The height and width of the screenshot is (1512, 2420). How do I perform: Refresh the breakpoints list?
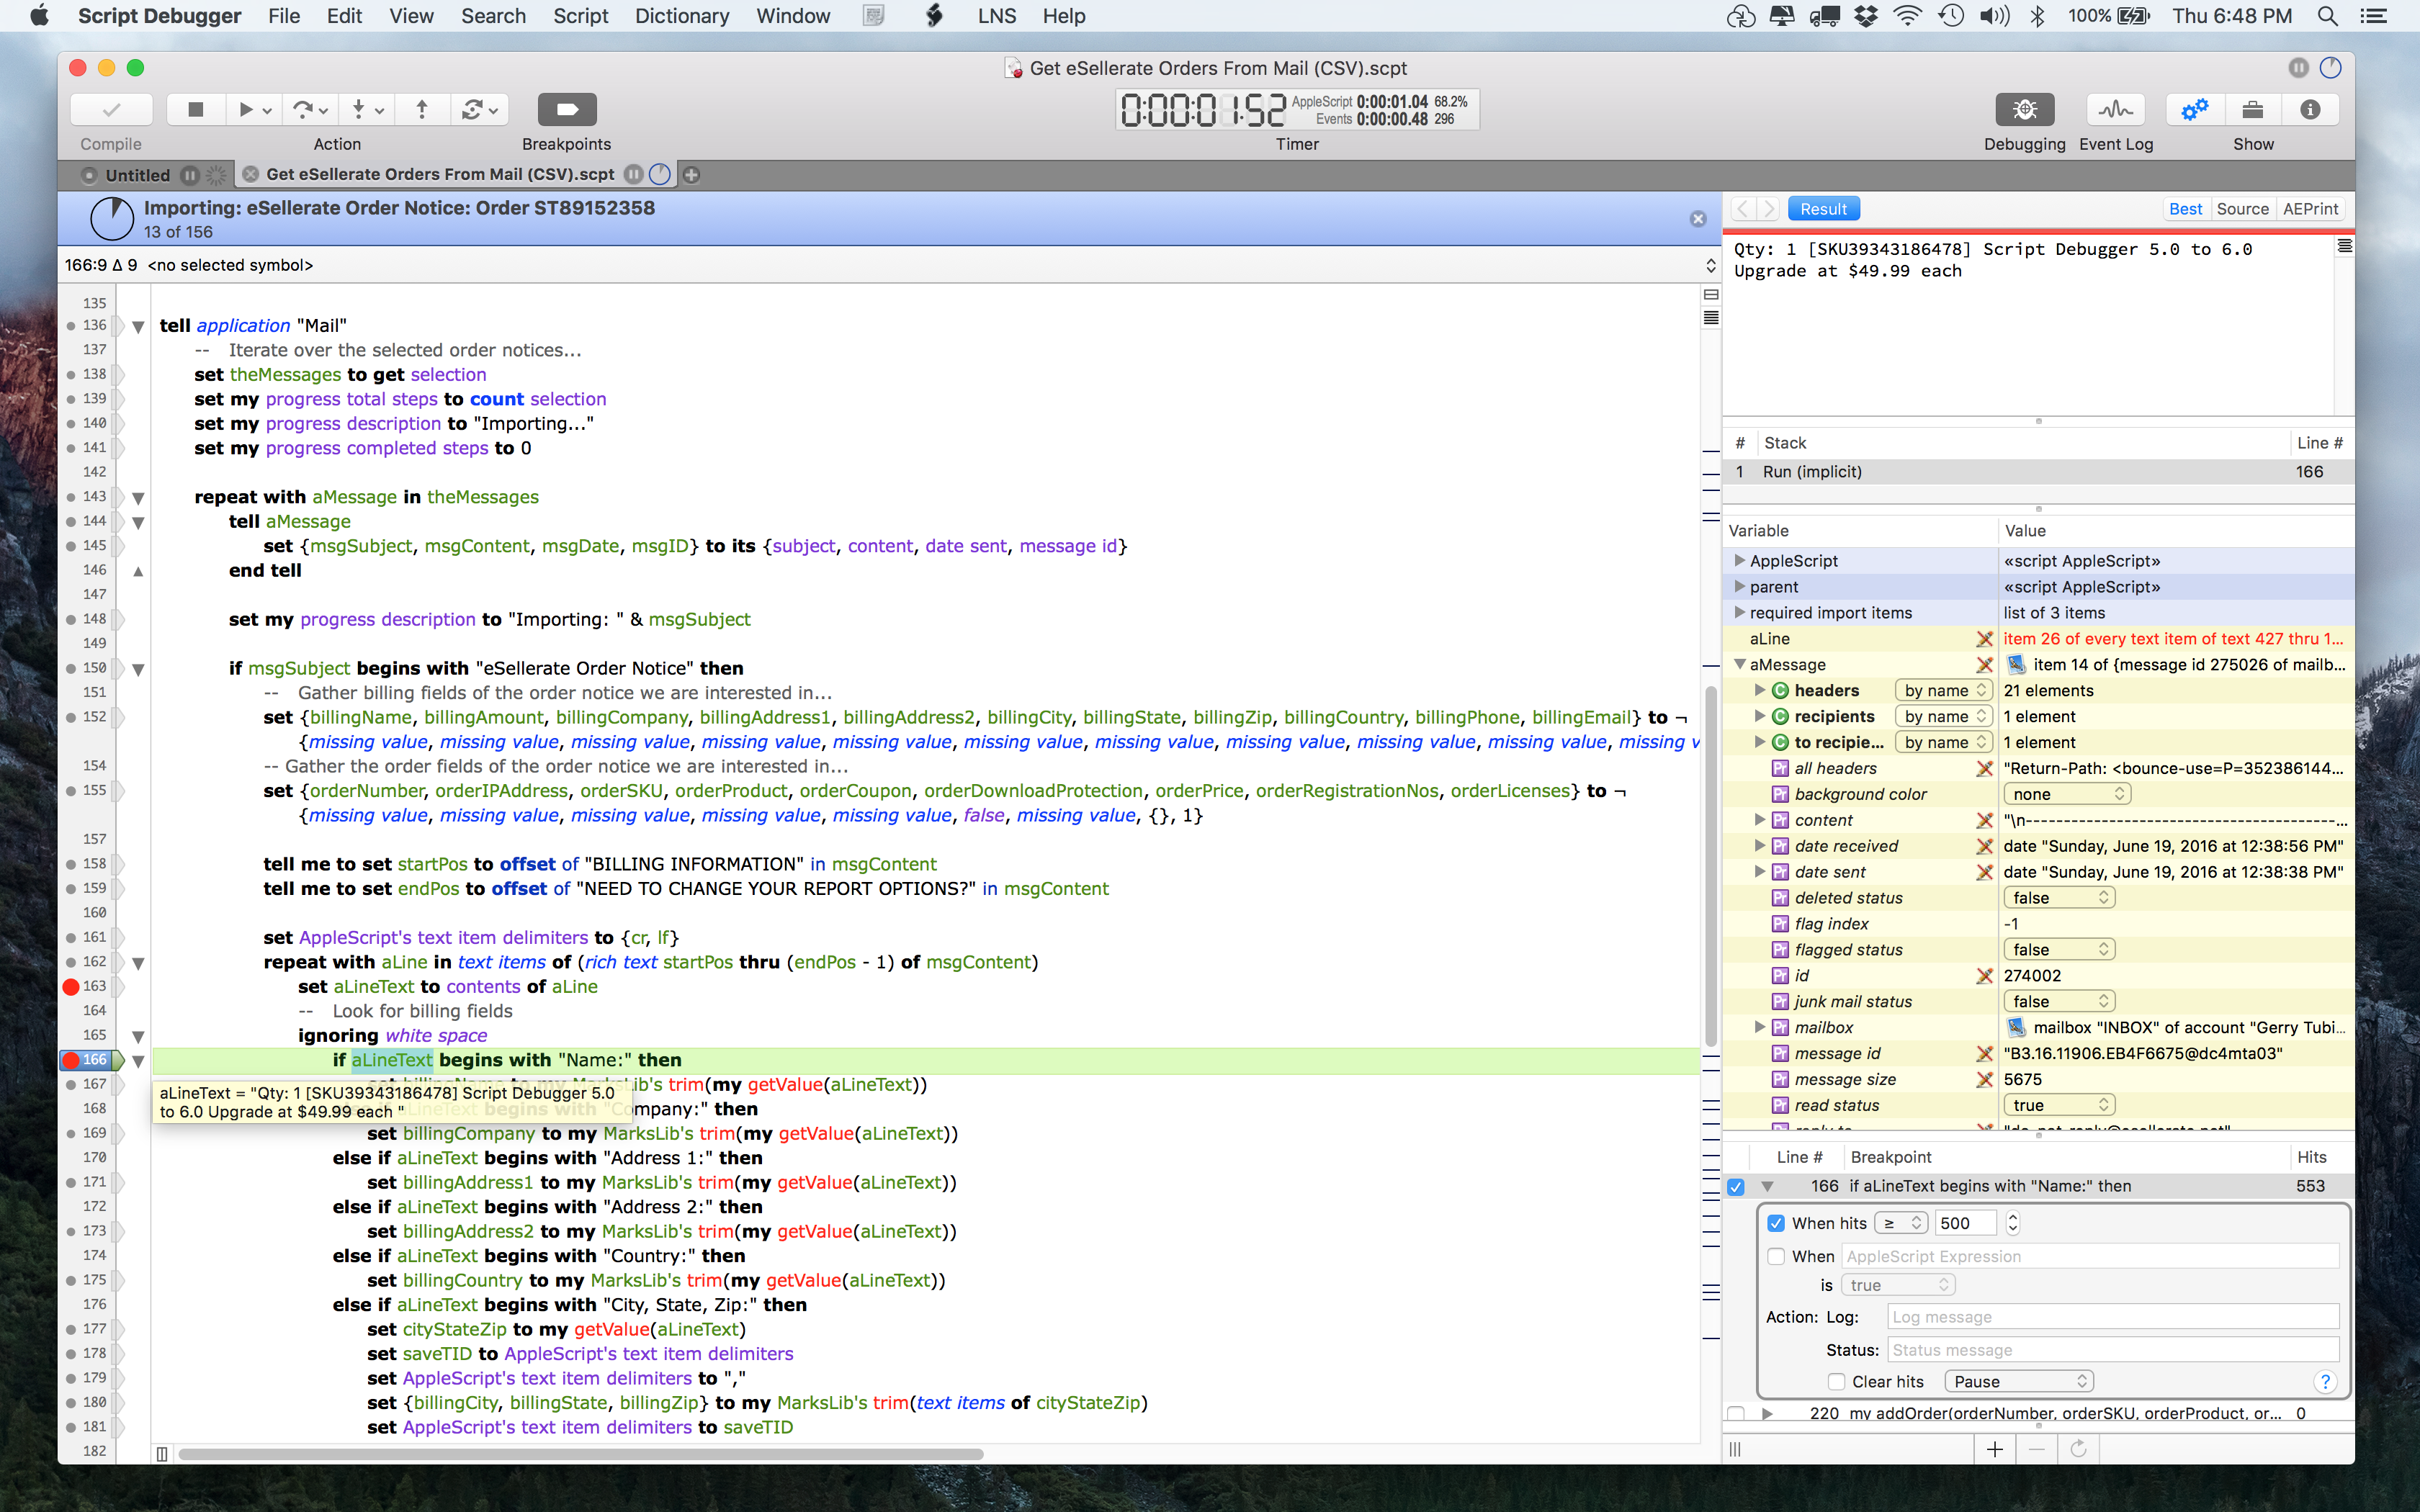(2078, 1449)
